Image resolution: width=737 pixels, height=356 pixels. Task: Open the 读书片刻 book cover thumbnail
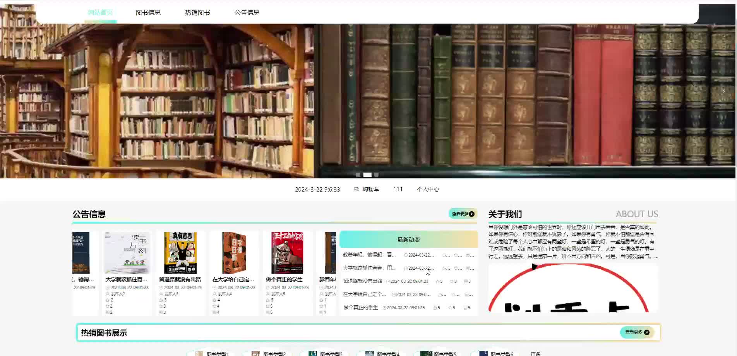point(127,253)
